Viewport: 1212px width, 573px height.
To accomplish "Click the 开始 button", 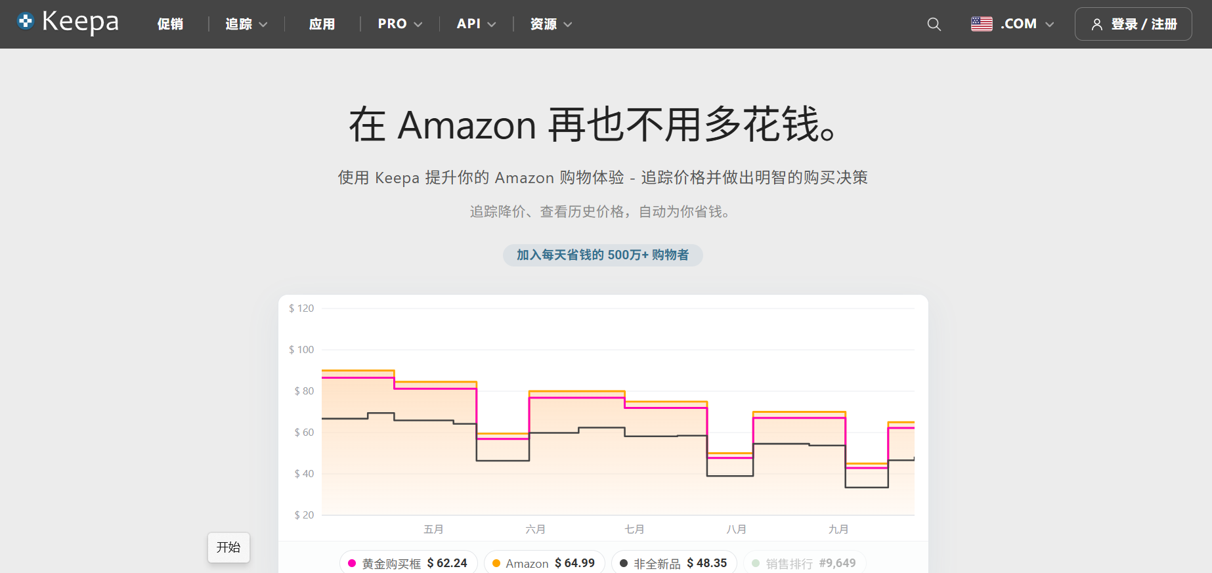I will tap(228, 547).
